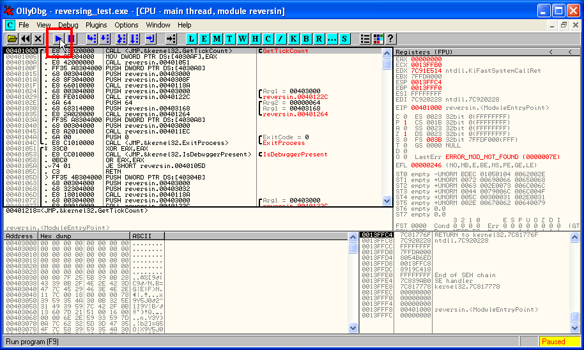Open Handles window with H button
The height and width of the screenshot is (350, 584).
[x=255, y=39]
